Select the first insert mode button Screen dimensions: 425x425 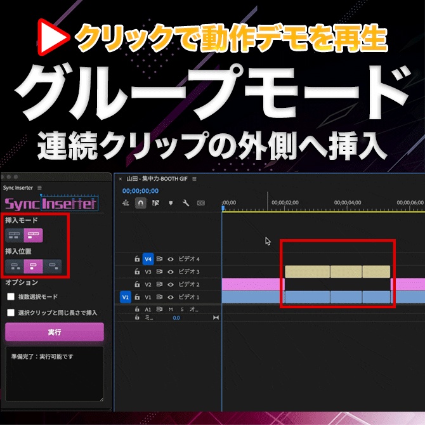click(x=15, y=235)
